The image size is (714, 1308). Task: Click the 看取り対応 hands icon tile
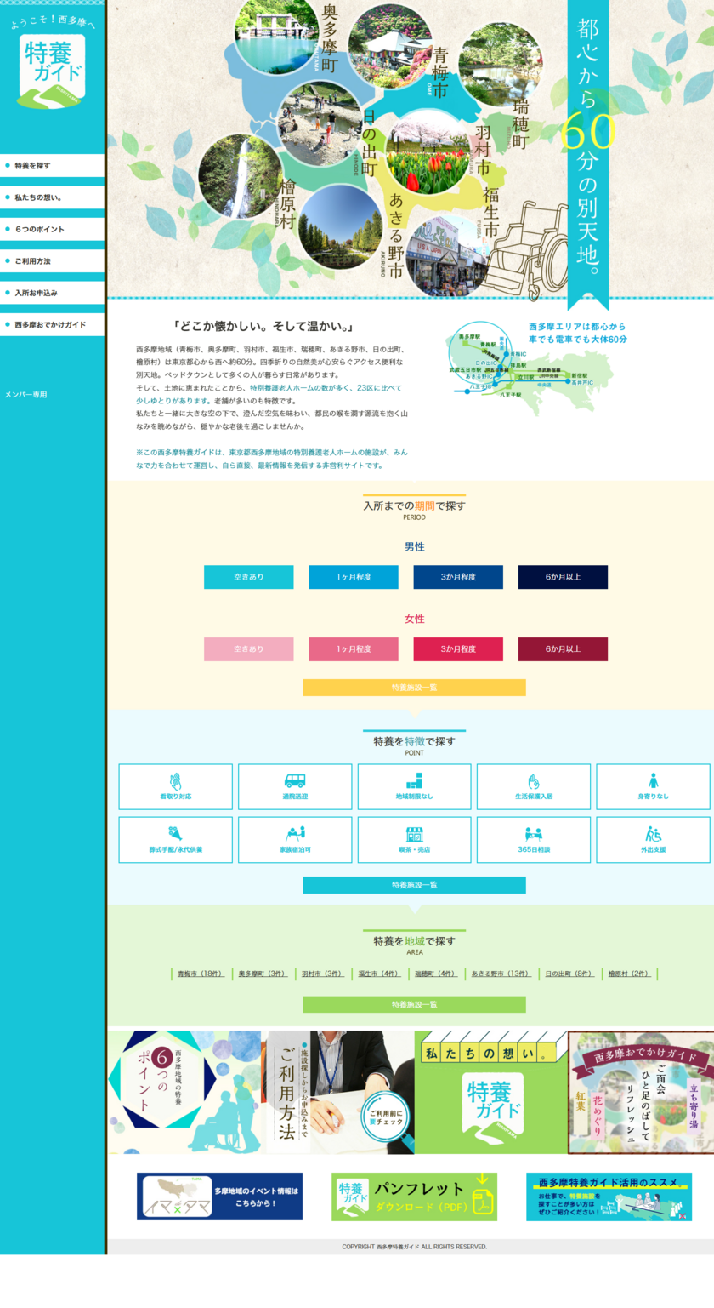176,786
